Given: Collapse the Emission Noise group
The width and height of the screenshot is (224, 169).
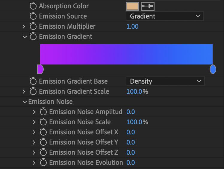Looking at the screenshot, I should pos(25,102).
